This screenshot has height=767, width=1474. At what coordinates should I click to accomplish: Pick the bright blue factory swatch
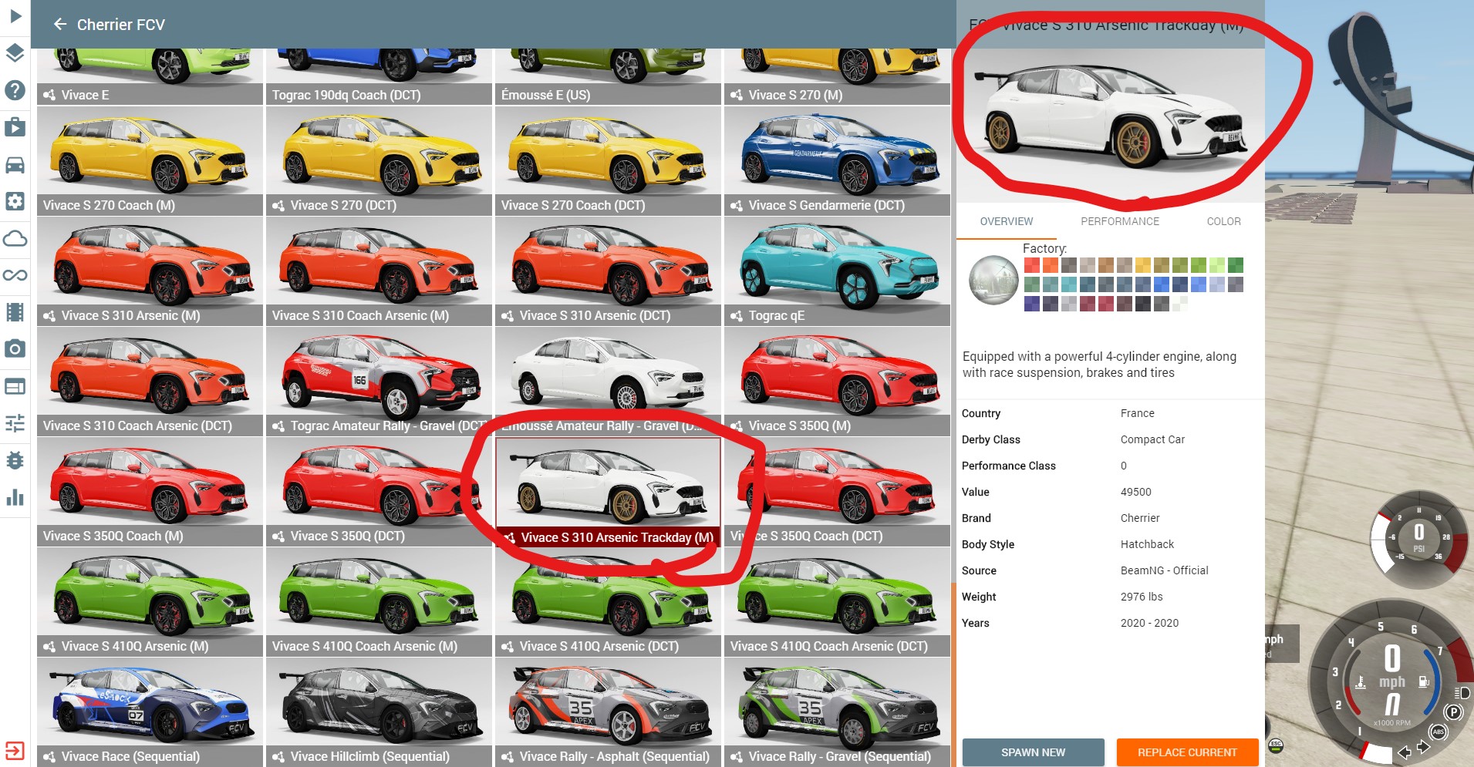point(1162,284)
